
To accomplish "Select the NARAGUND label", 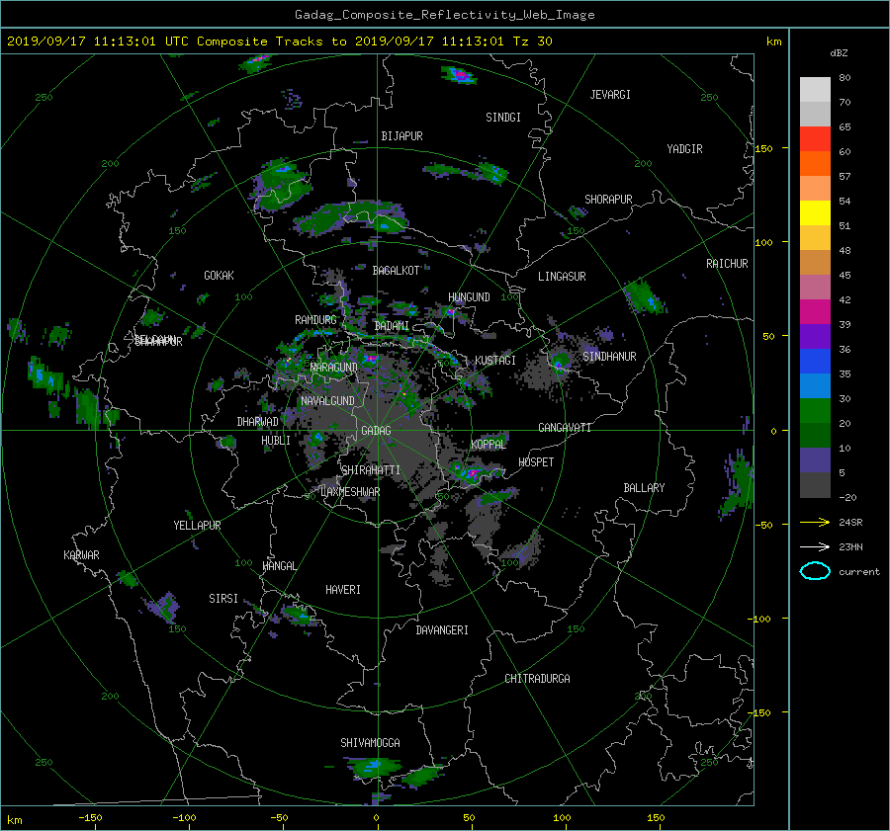I will [333, 368].
